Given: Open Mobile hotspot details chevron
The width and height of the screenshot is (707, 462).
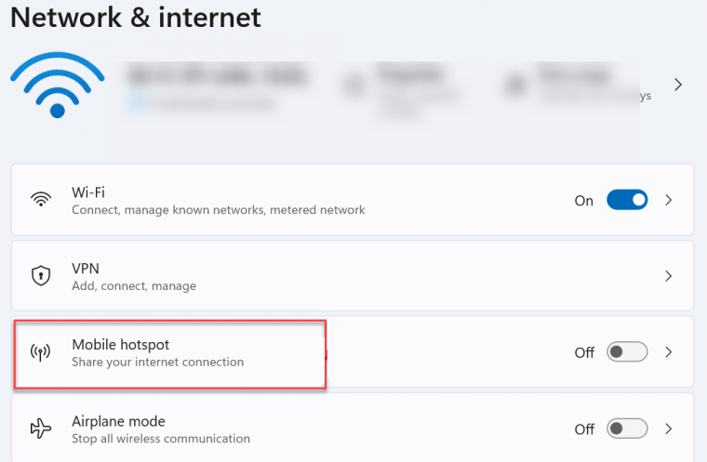Looking at the screenshot, I should click(x=669, y=352).
